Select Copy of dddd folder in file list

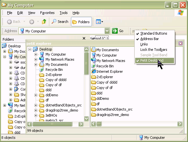coord(94,82)
